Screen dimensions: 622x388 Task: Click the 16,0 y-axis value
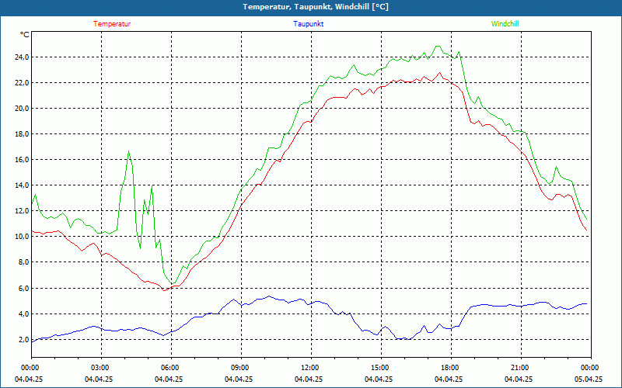pyautogui.click(x=23, y=160)
